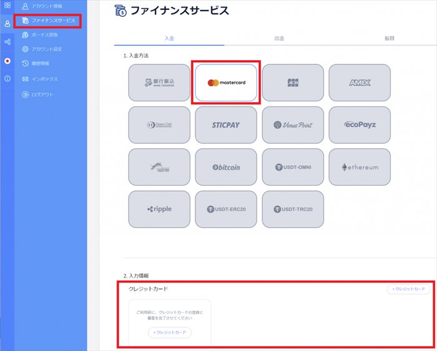The width and height of the screenshot is (437, 351).
Task: Choose STICPAY deposit method
Action: pyautogui.click(x=226, y=125)
